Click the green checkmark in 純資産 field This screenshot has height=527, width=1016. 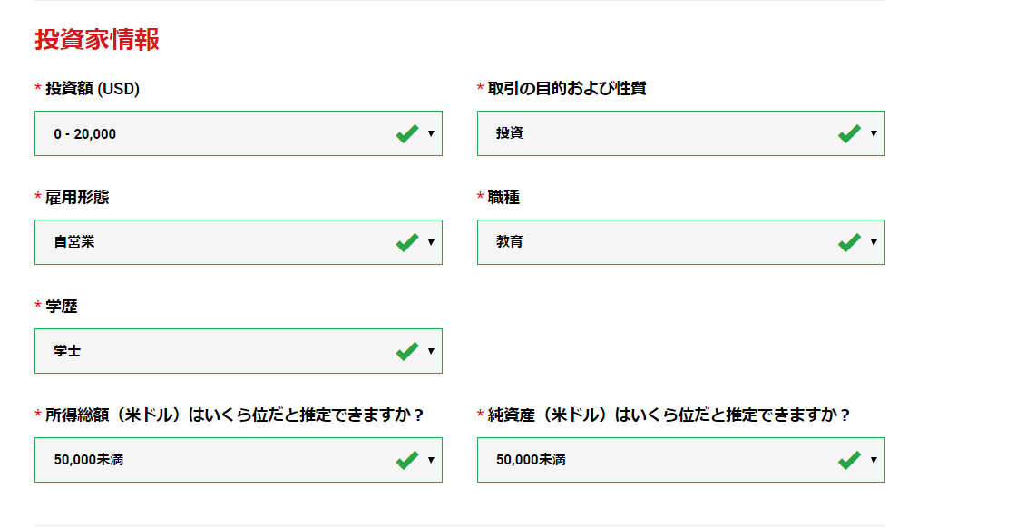click(x=849, y=460)
